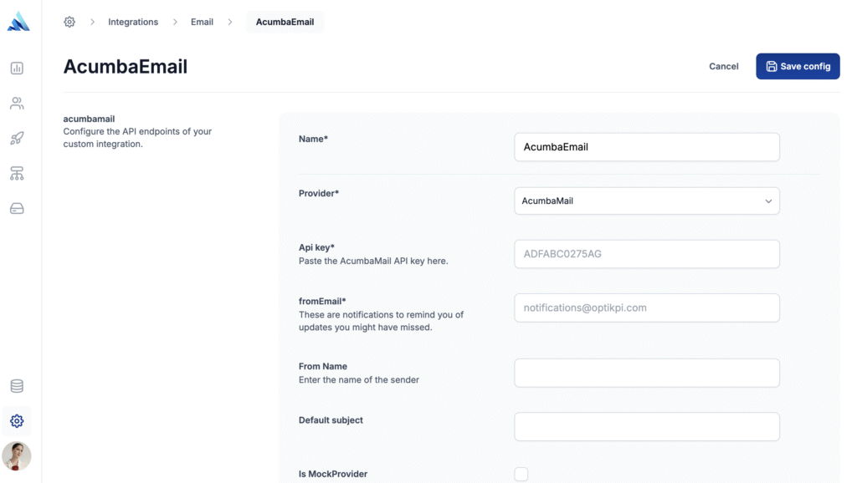Go to Email breadcrumb
The image size is (857, 483).
[202, 22]
